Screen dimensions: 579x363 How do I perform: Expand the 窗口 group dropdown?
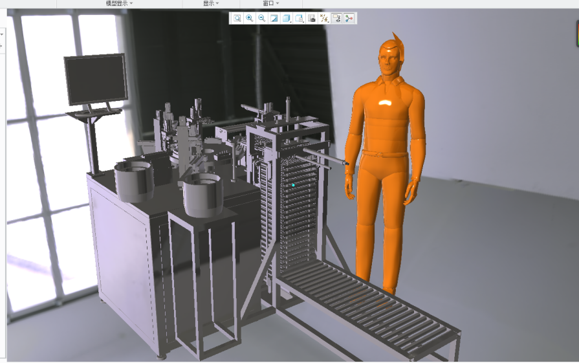click(270, 3)
